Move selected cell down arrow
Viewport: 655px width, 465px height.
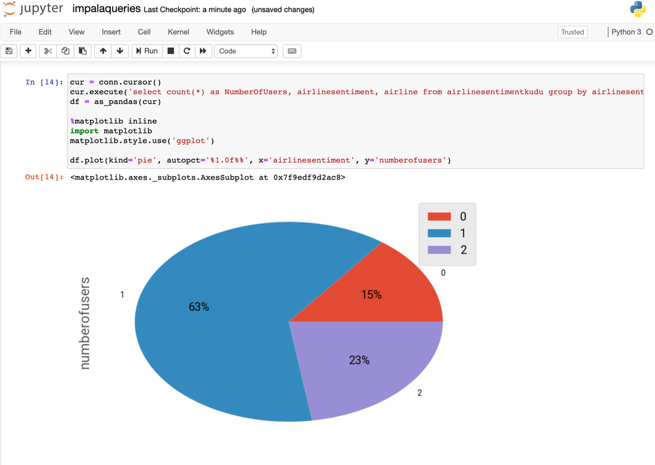pos(120,51)
